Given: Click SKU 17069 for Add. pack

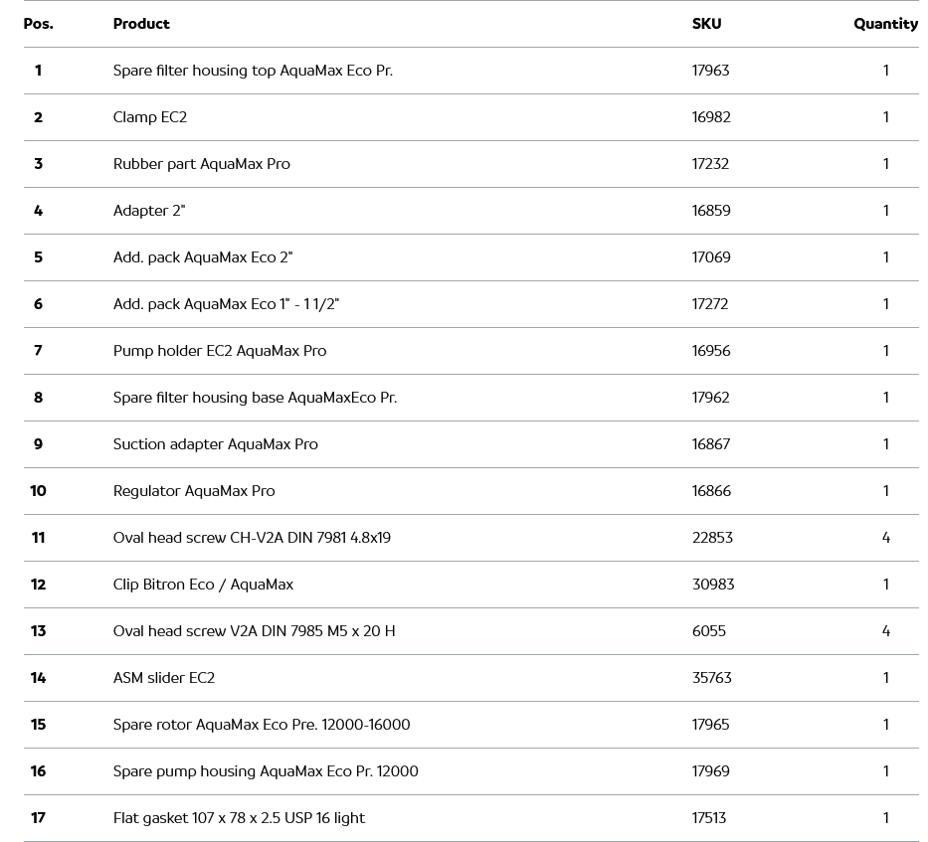Looking at the screenshot, I should click(711, 257).
